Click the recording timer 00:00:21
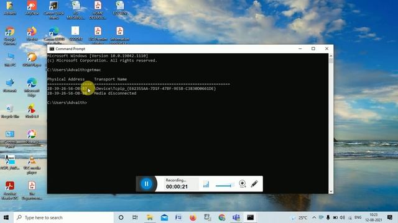Viewport: 398px width, 223px height. pyautogui.click(x=177, y=186)
